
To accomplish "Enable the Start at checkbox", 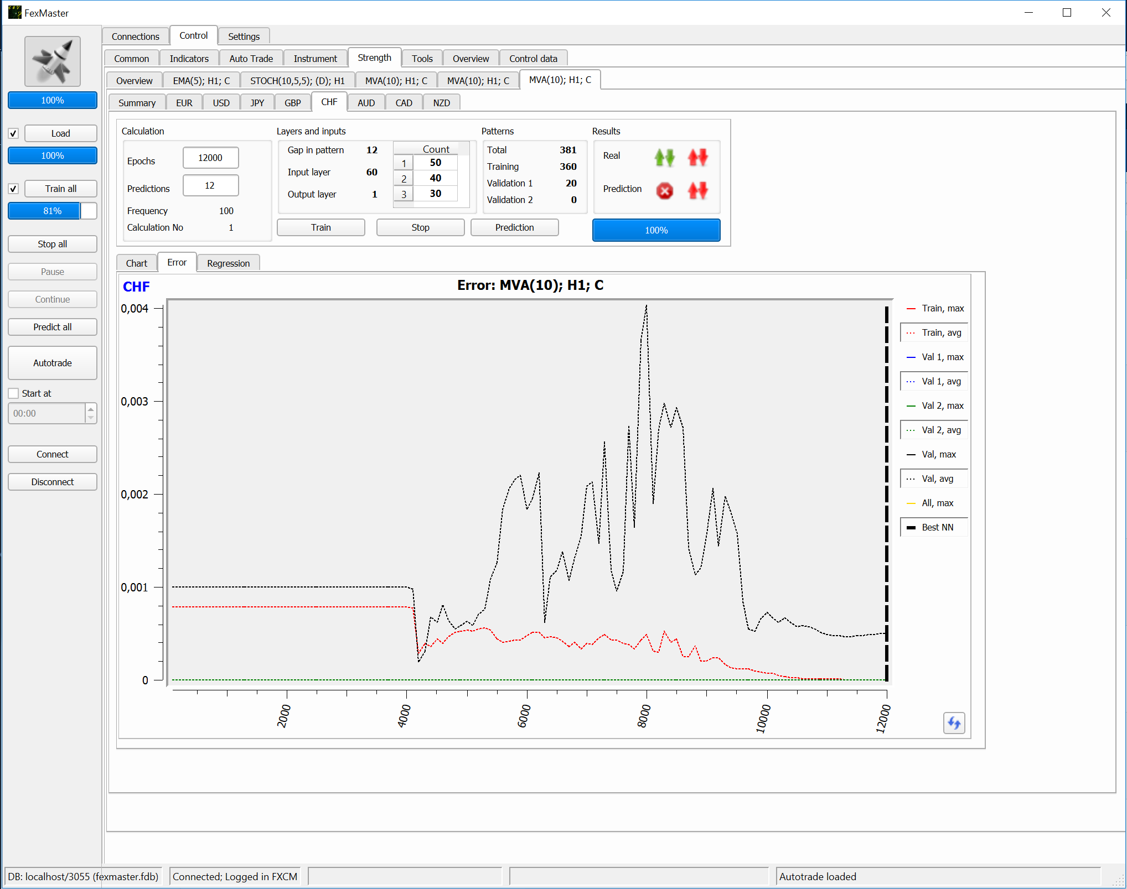I will 14,393.
